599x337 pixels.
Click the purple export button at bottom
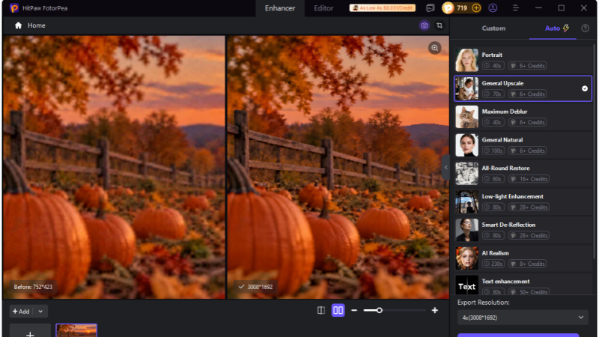point(518,335)
